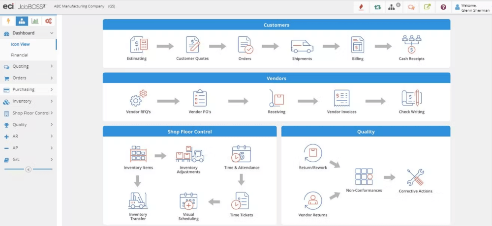Open the Vendor Returns icon
492x226 pixels.
click(x=312, y=200)
